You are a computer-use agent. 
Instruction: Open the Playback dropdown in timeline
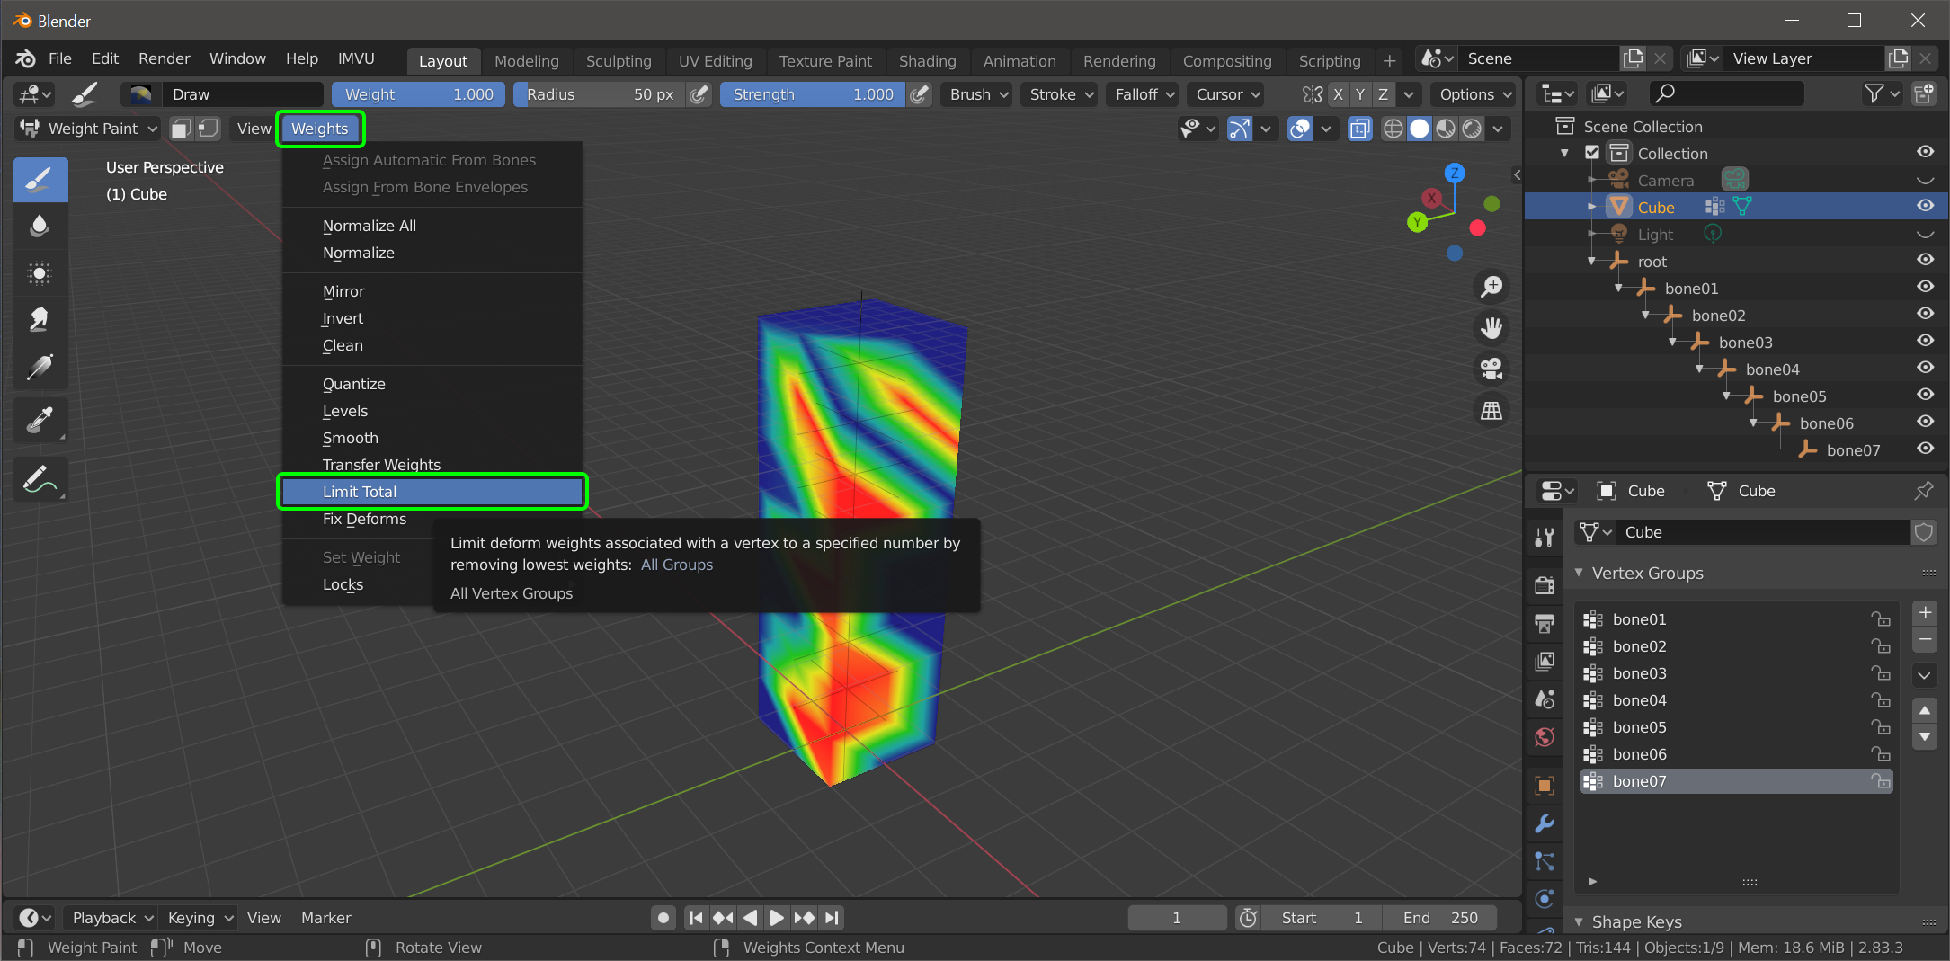tap(112, 918)
